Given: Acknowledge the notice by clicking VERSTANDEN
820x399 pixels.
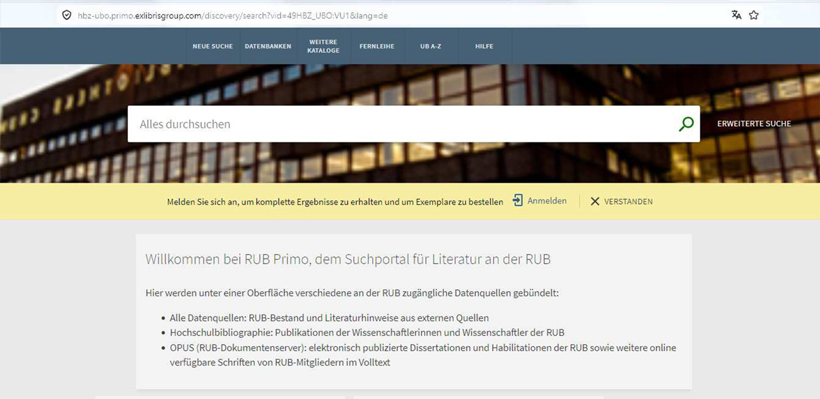Looking at the screenshot, I should [630, 200].
